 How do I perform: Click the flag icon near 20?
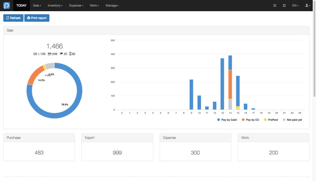pyautogui.click(x=61, y=54)
